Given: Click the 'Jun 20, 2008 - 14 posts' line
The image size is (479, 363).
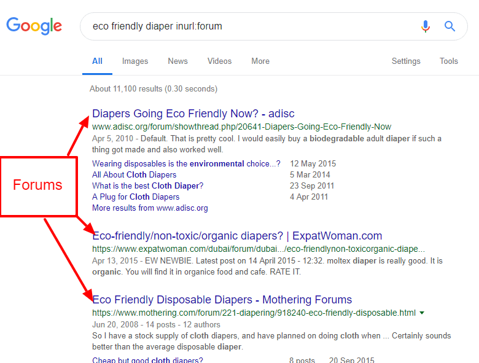Looking at the screenshot, I should tap(156, 325).
